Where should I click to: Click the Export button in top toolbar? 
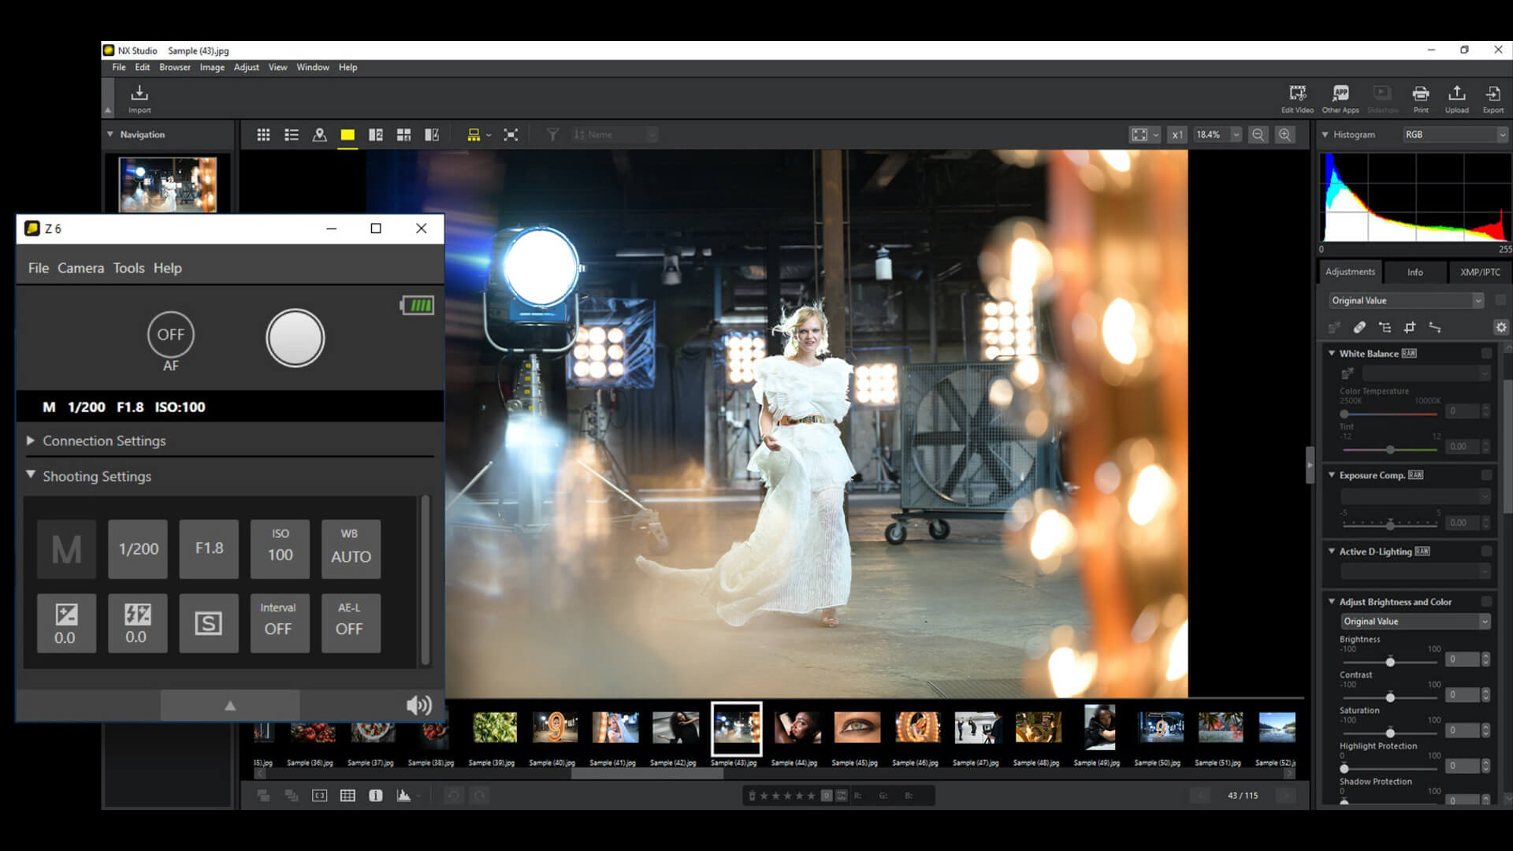coord(1493,96)
